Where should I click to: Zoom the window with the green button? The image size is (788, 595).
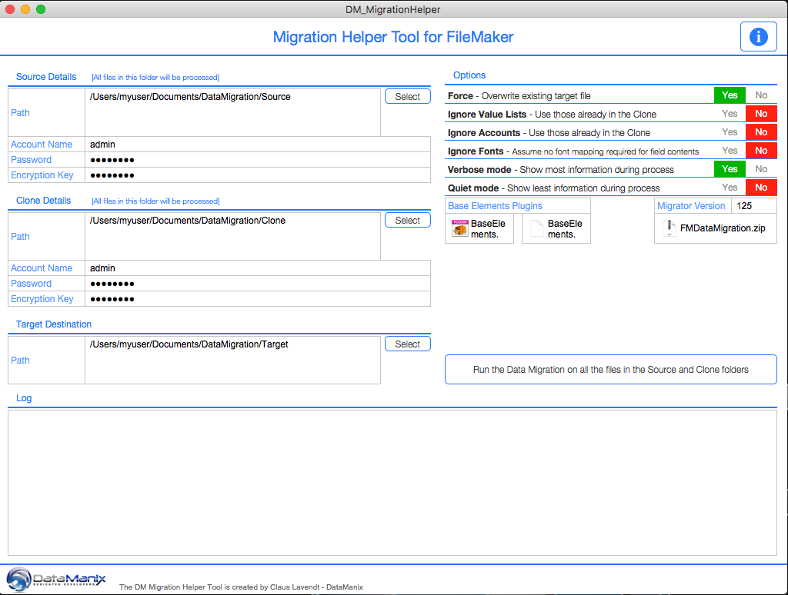pyautogui.click(x=41, y=9)
